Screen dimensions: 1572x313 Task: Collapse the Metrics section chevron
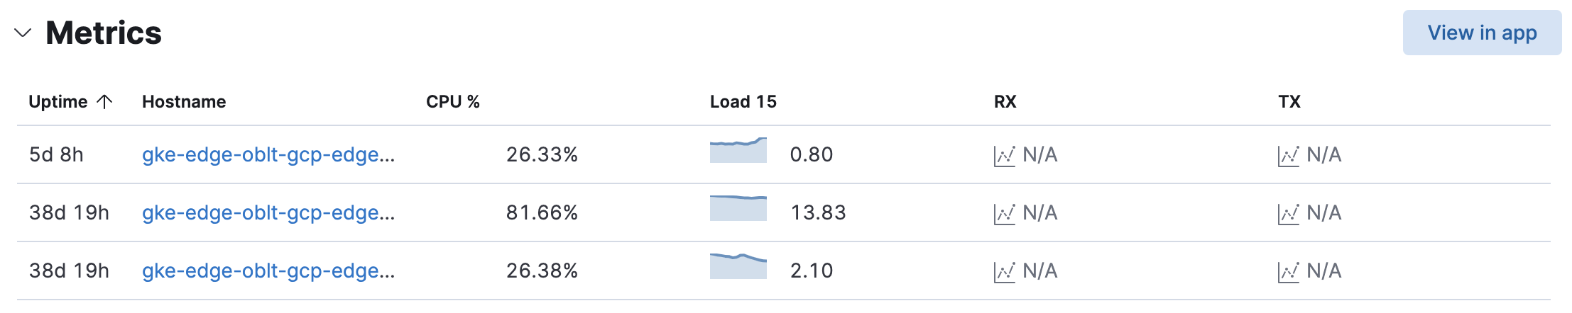tap(23, 33)
